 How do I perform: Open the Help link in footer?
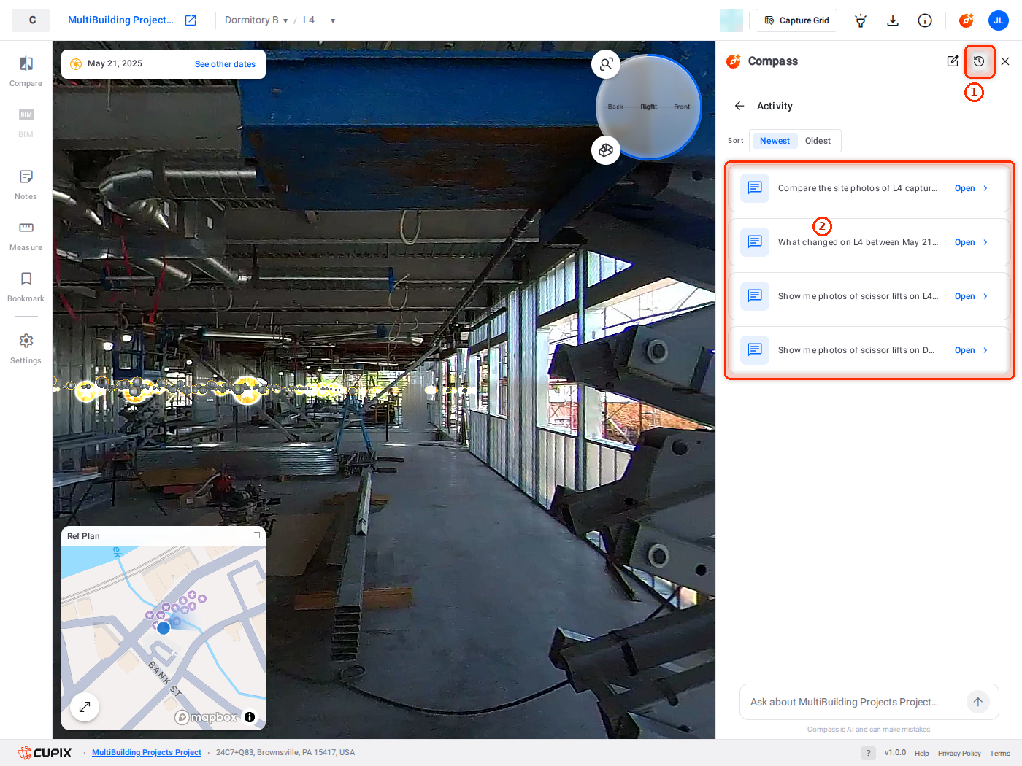(x=922, y=754)
